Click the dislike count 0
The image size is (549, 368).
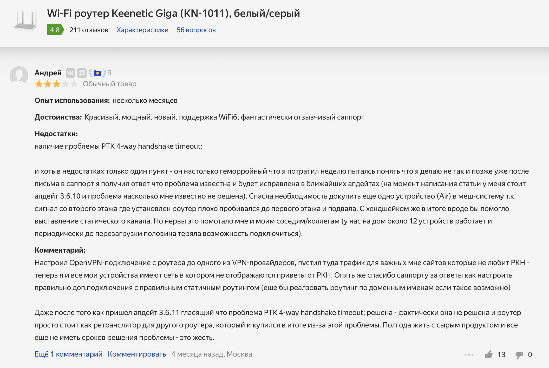(x=530, y=355)
